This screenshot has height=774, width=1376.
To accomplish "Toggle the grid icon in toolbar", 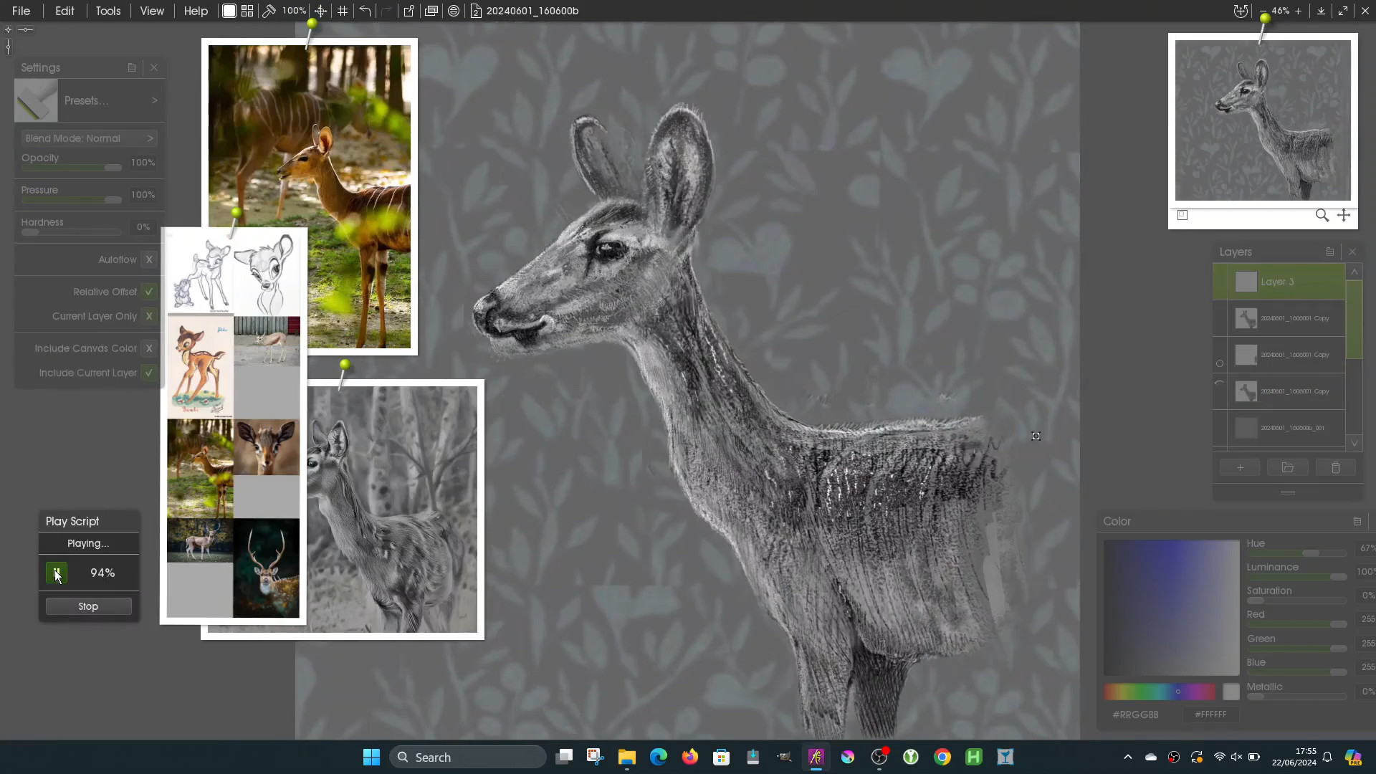I will coord(343,11).
